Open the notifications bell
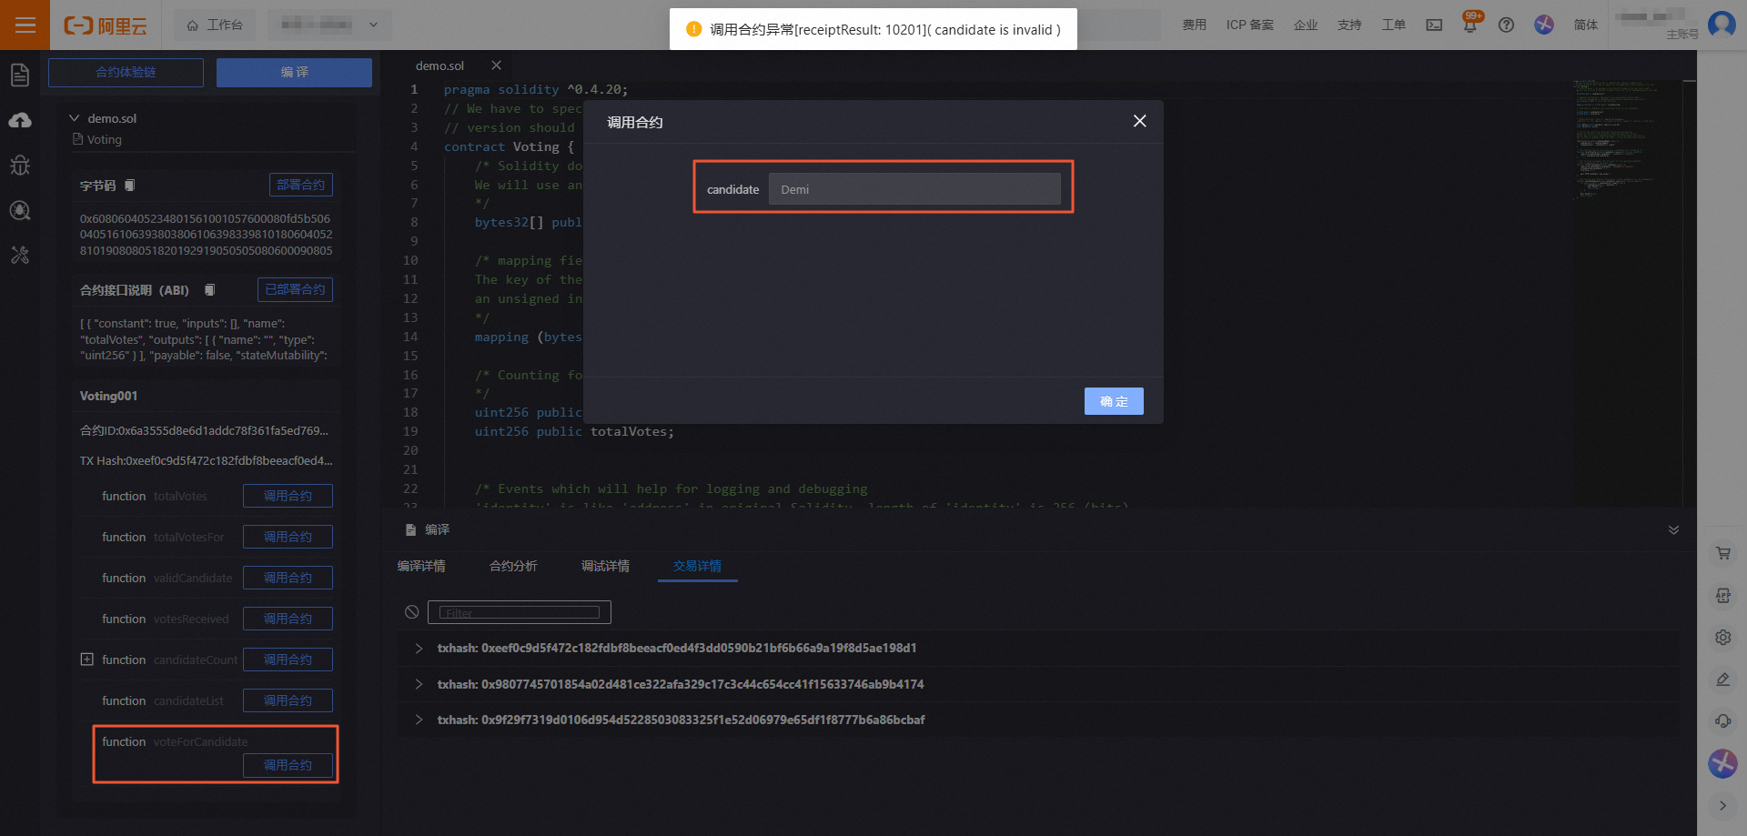 [x=1469, y=25]
